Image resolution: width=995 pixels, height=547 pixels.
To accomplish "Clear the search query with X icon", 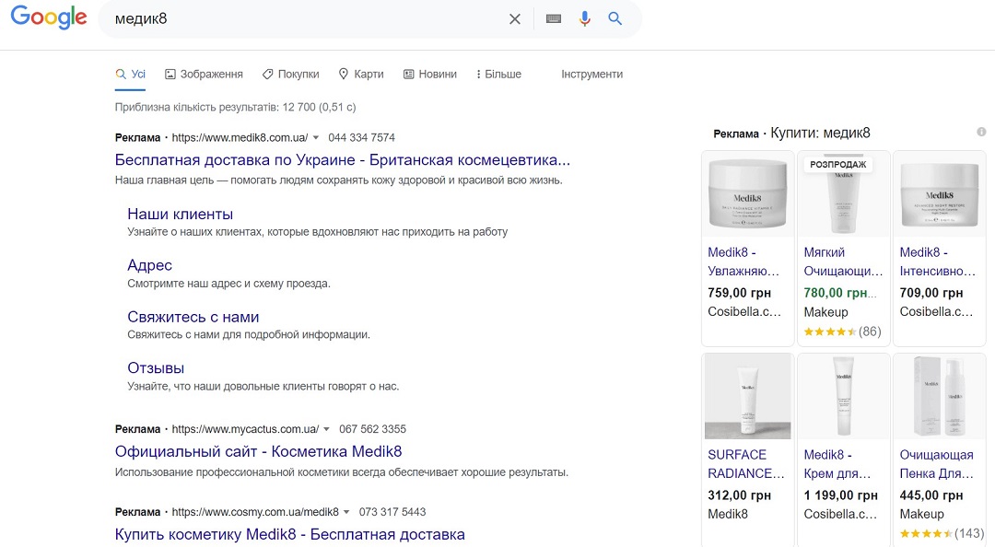I will [515, 19].
